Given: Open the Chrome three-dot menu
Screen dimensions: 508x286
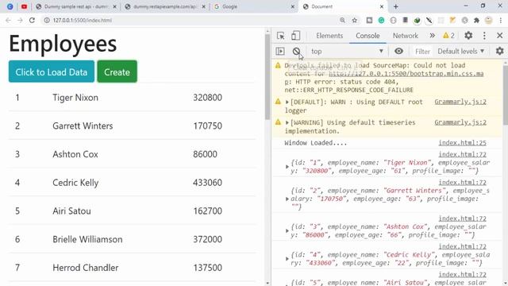Looking at the screenshot, I should tap(501, 20).
